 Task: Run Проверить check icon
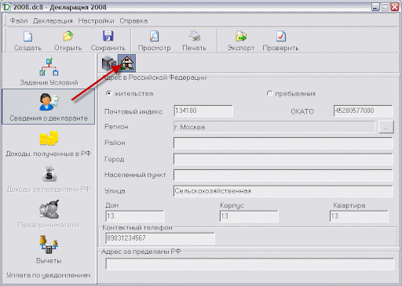click(x=280, y=36)
